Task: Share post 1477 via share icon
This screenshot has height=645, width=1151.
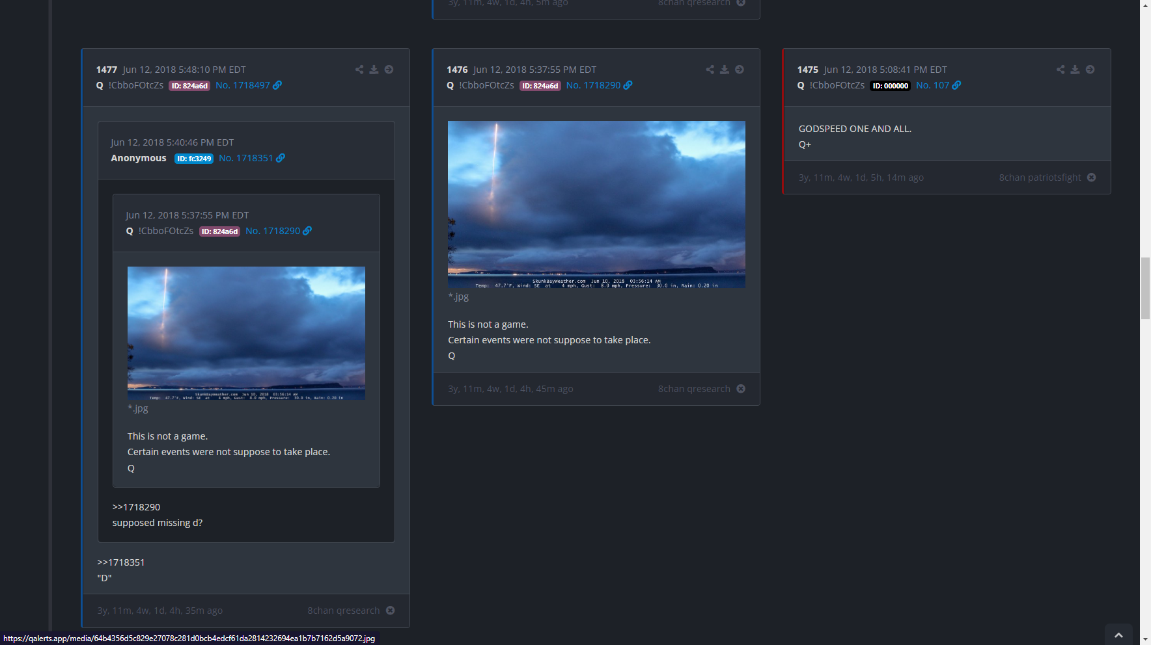Action: (x=359, y=70)
